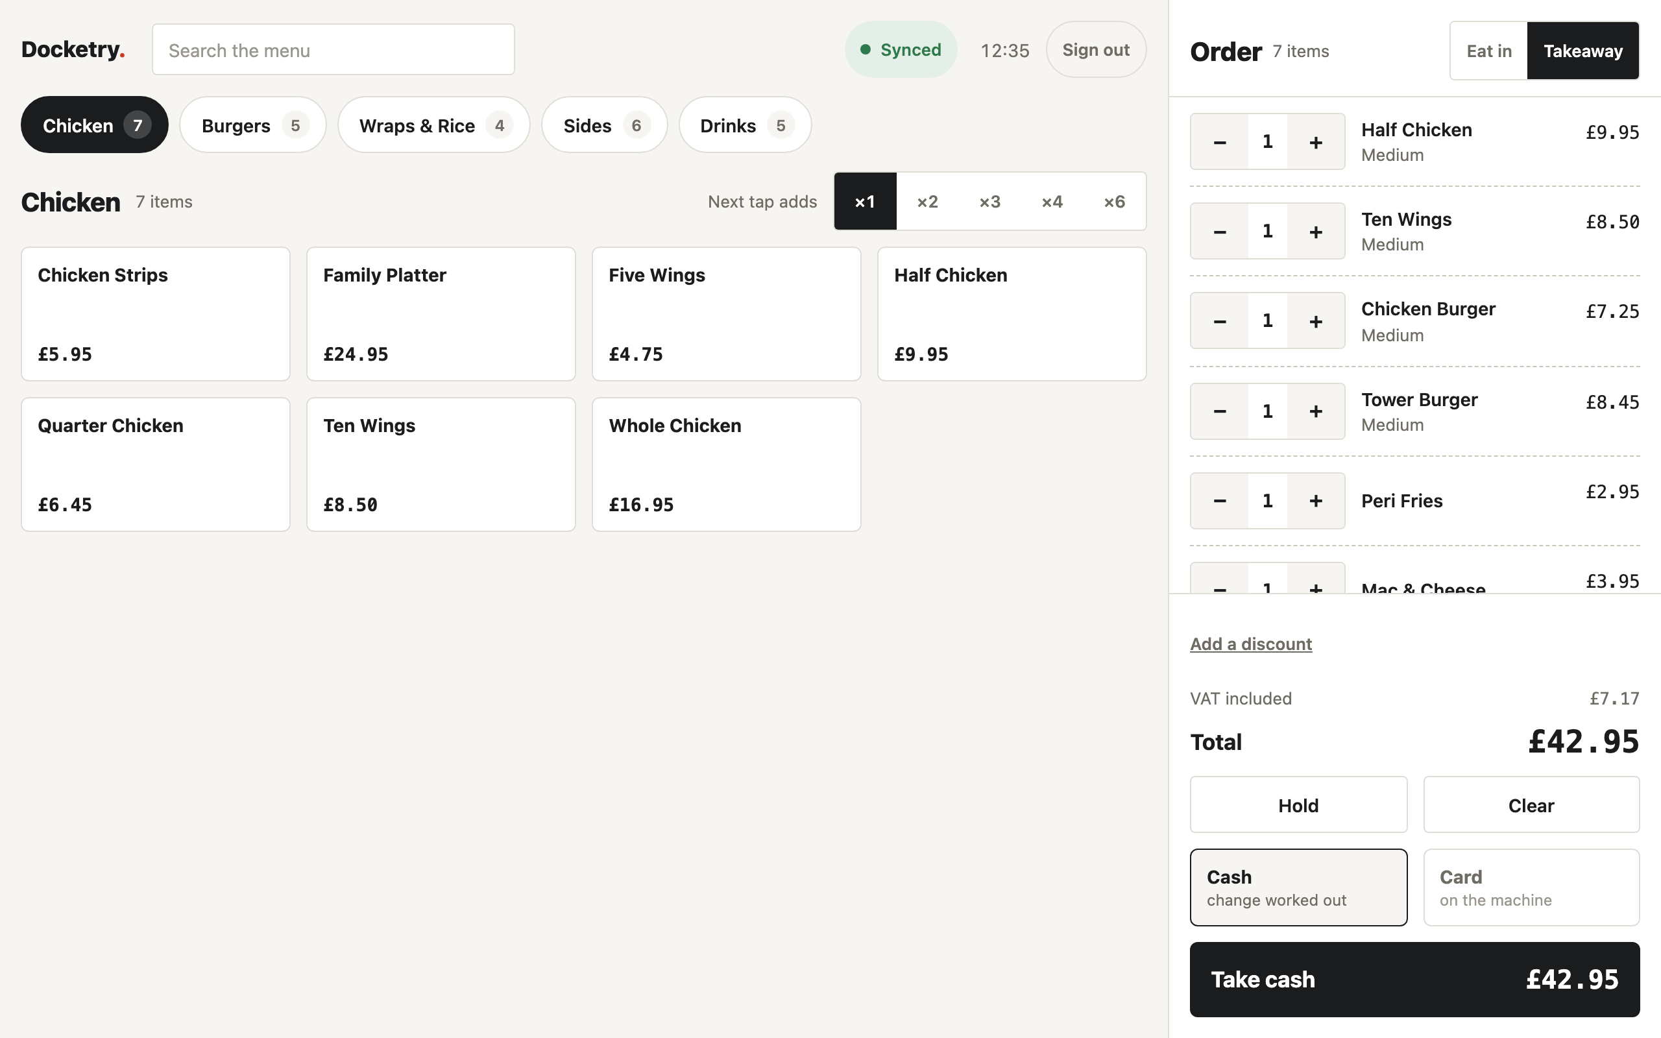Add Ten Wings menu card item
The image size is (1661, 1038).
coord(441,464)
